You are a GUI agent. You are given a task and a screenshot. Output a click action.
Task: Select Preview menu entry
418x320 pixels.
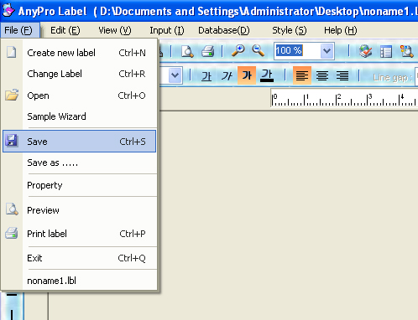coord(80,210)
